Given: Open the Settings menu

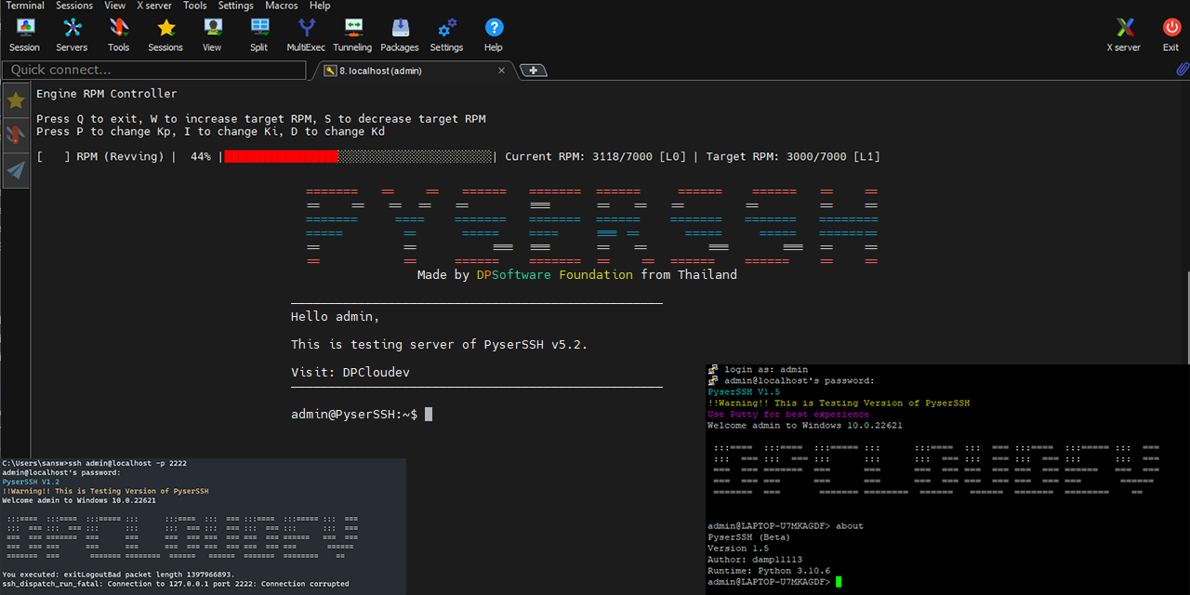Looking at the screenshot, I should [236, 6].
